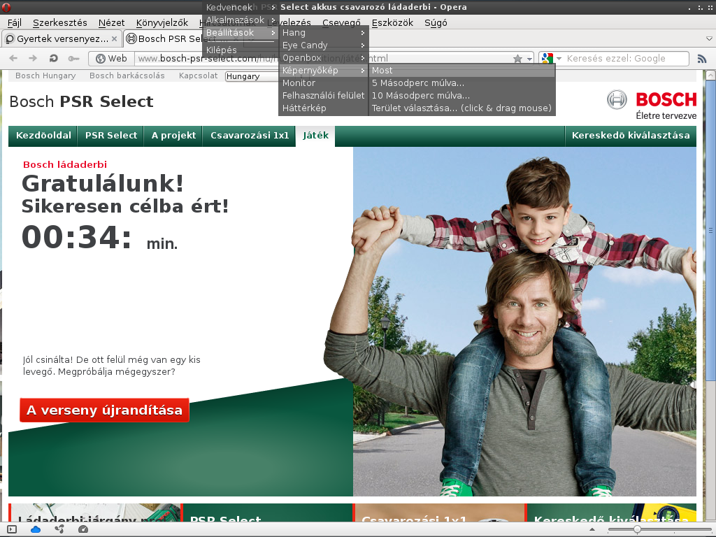Open the Könyvjelzők menu
The width and height of the screenshot is (716, 537).
click(162, 23)
